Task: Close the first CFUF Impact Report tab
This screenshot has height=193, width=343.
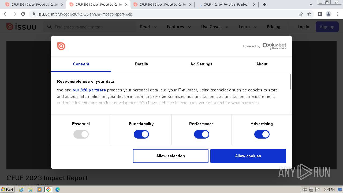Action: (x=62, y=5)
